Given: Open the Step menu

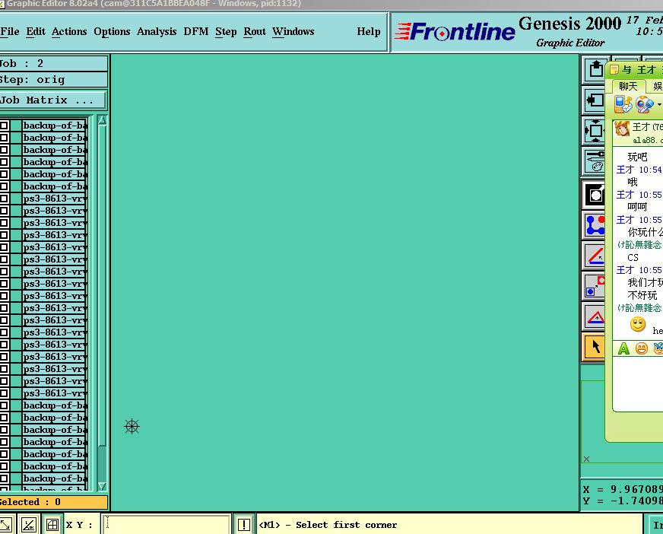Looking at the screenshot, I should 226,32.
